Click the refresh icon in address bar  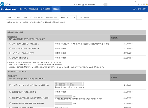pos(80,4)
